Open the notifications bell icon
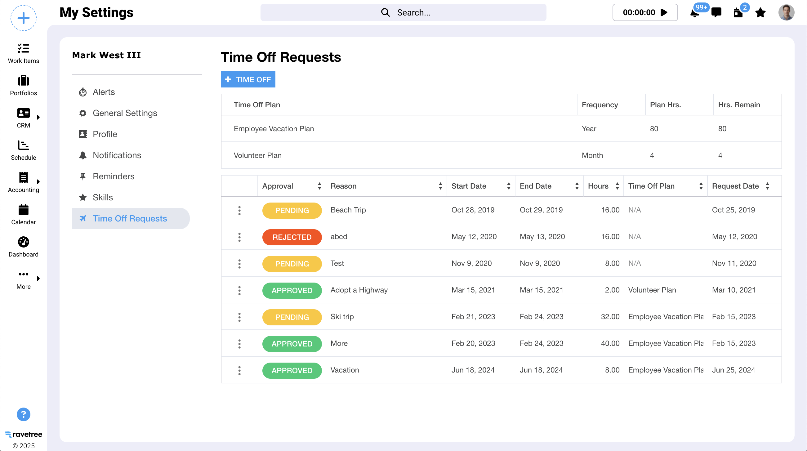Image resolution: width=807 pixels, height=451 pixels. (694, 13)
